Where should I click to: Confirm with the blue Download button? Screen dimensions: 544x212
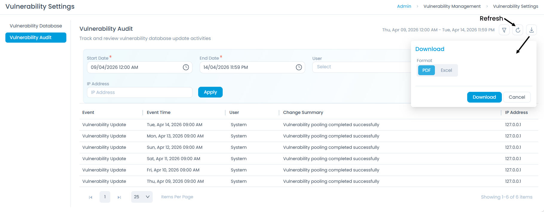(484, 97)
